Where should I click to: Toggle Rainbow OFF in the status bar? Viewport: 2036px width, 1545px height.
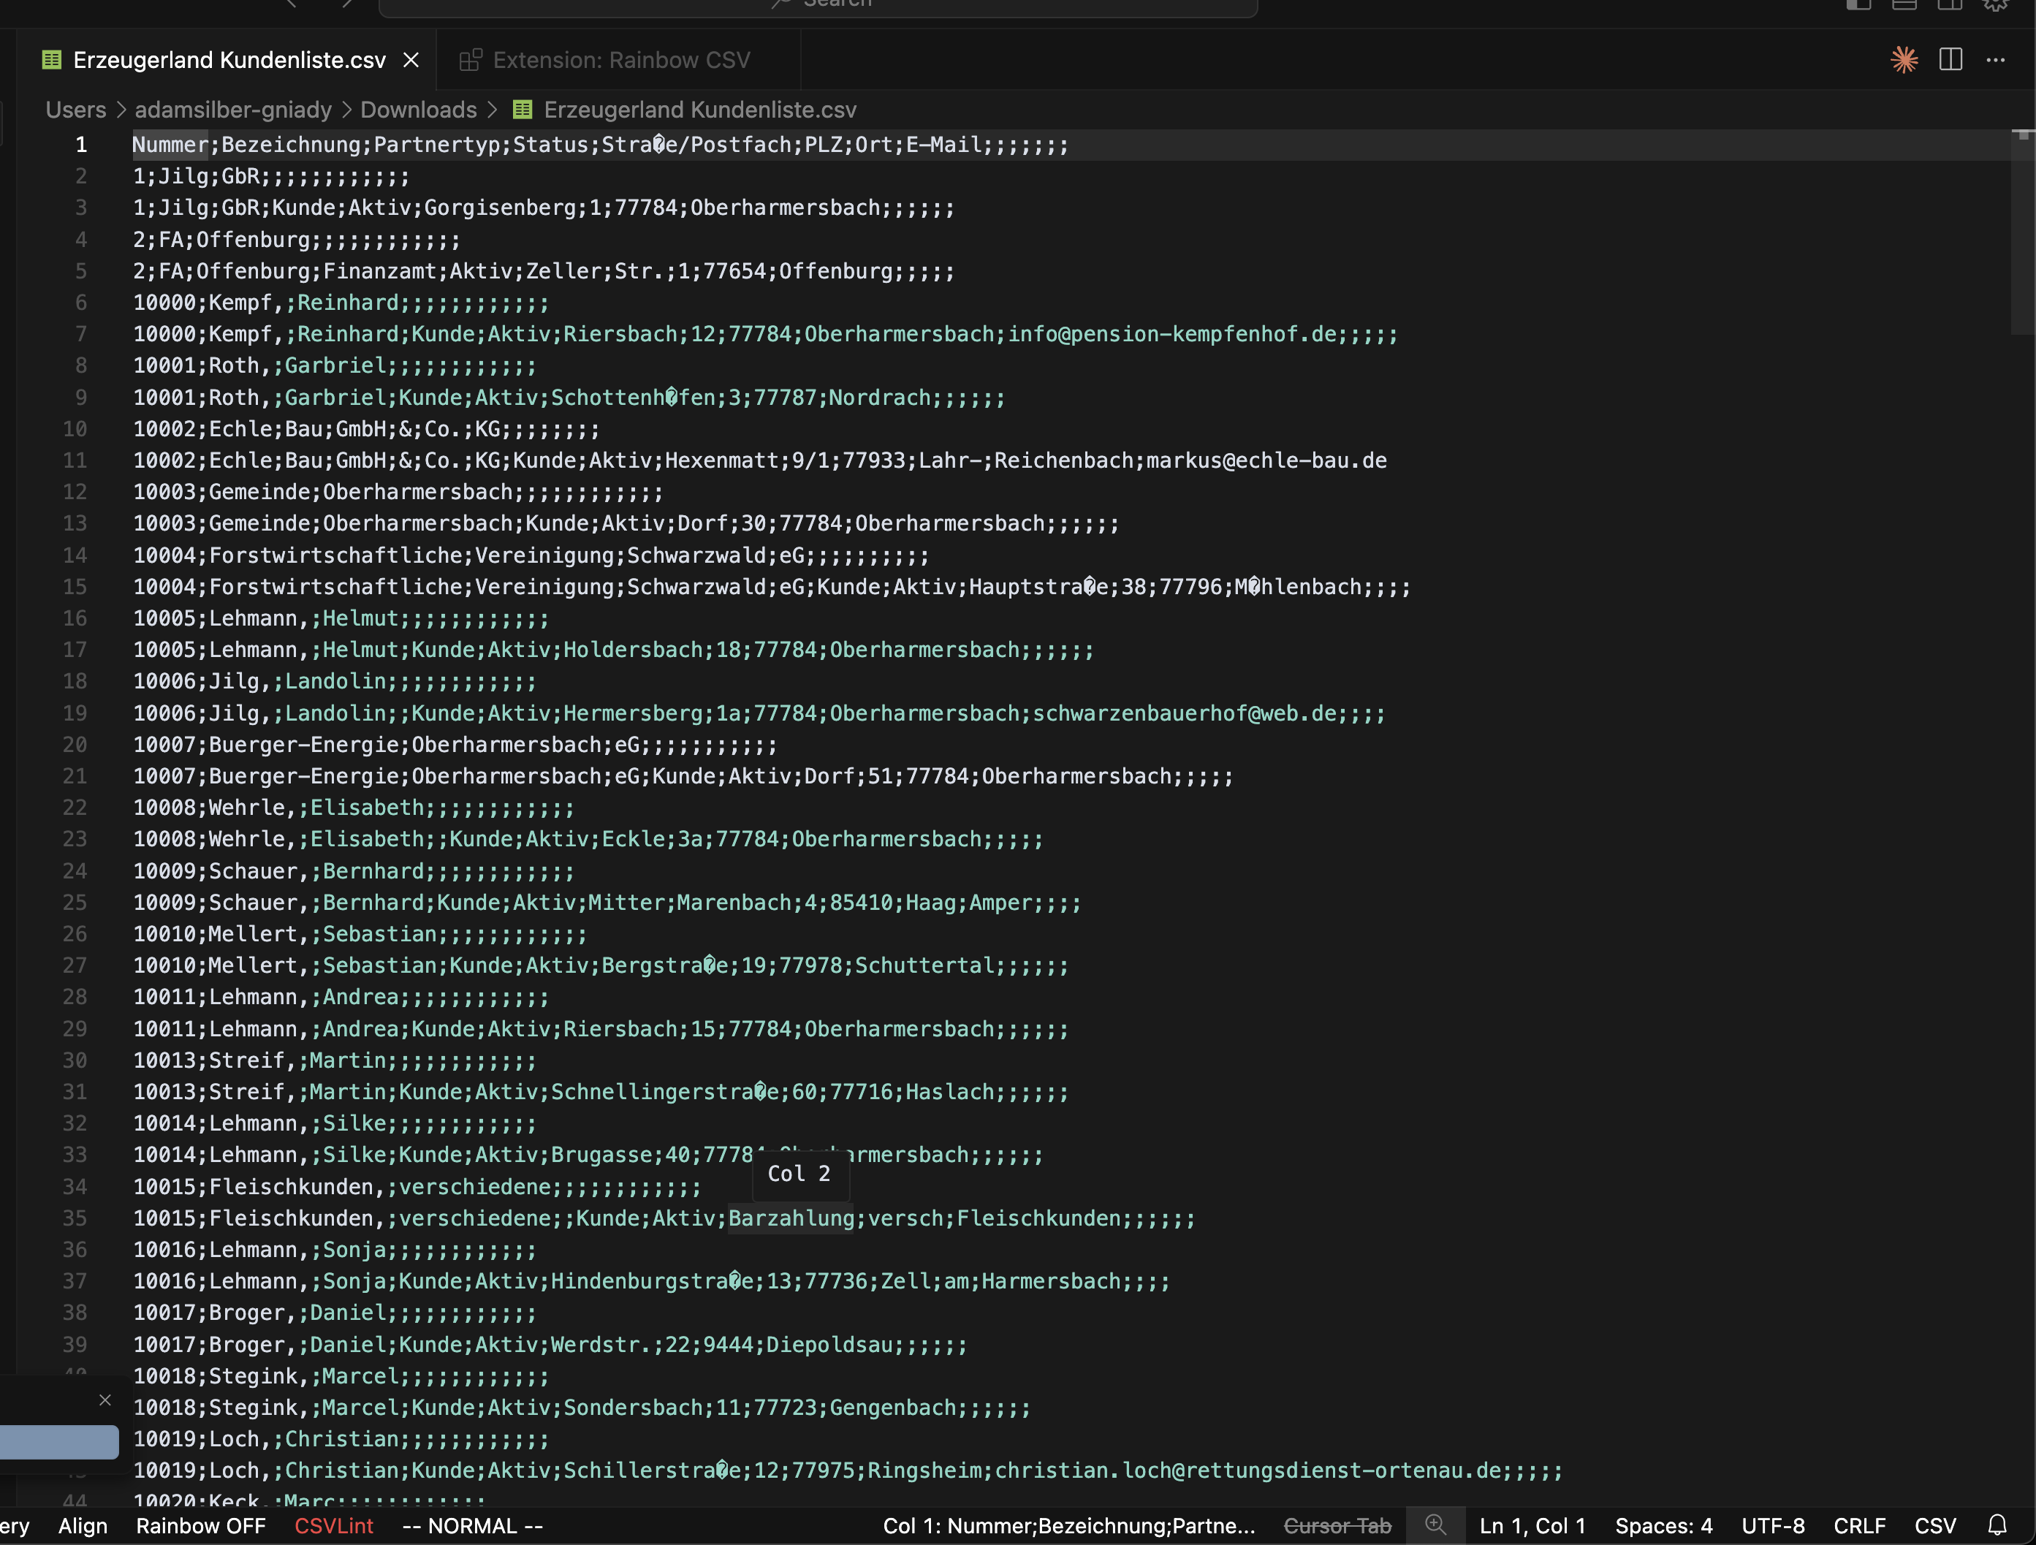click(201, 1526)
